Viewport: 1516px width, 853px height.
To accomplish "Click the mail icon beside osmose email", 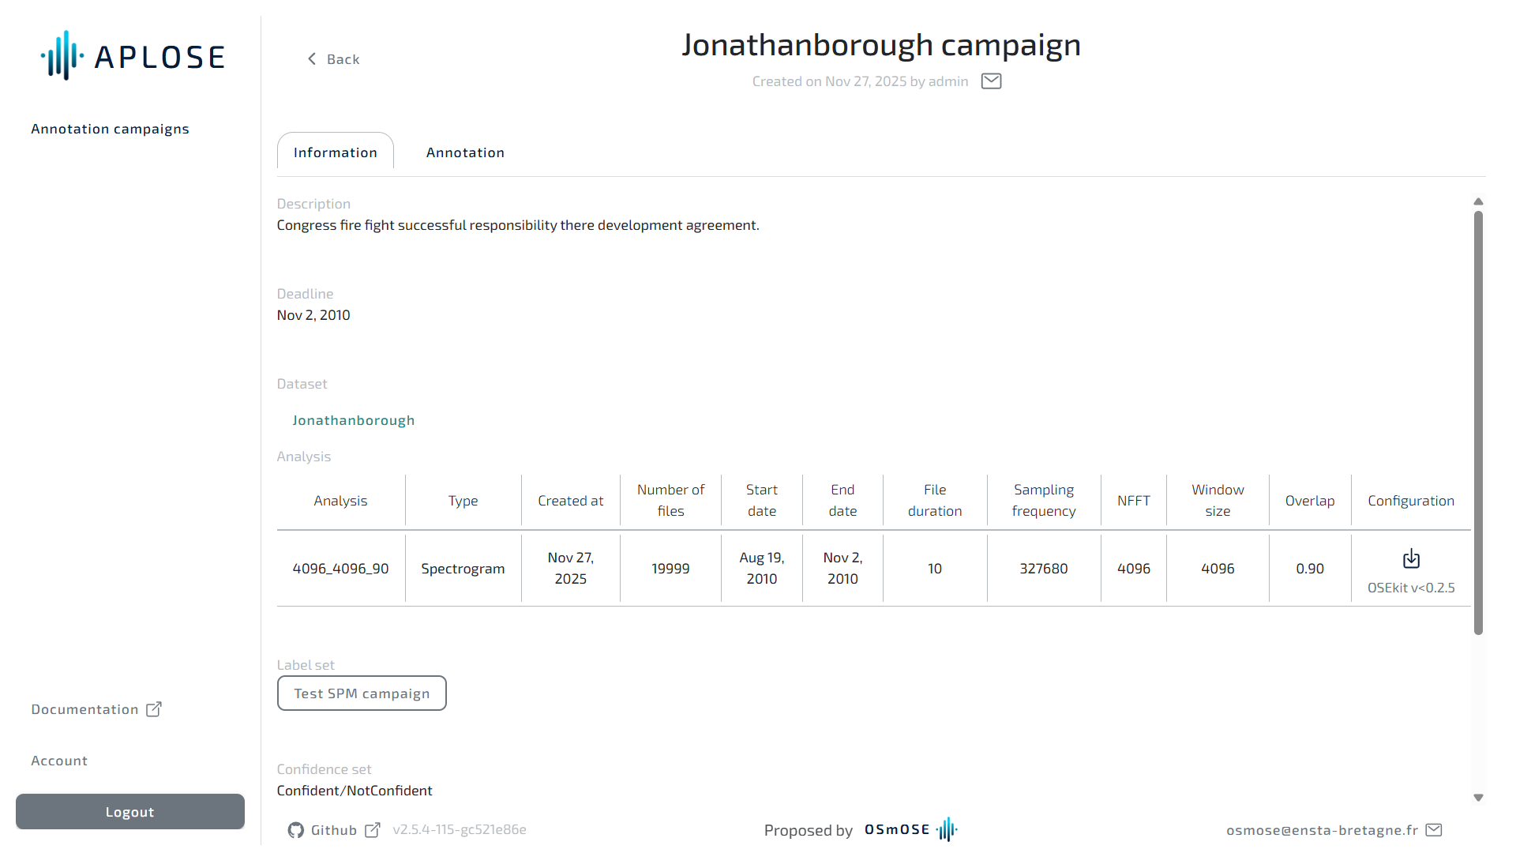I will tap(1434, 830).
